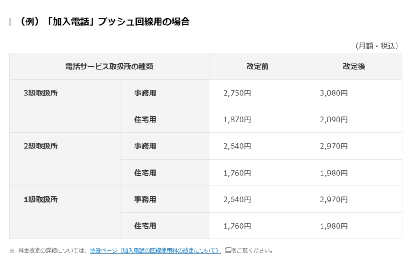This screenshot has height=275, width=413.
Task: Select the 3,080円 price cell
Action: (334, 93)
